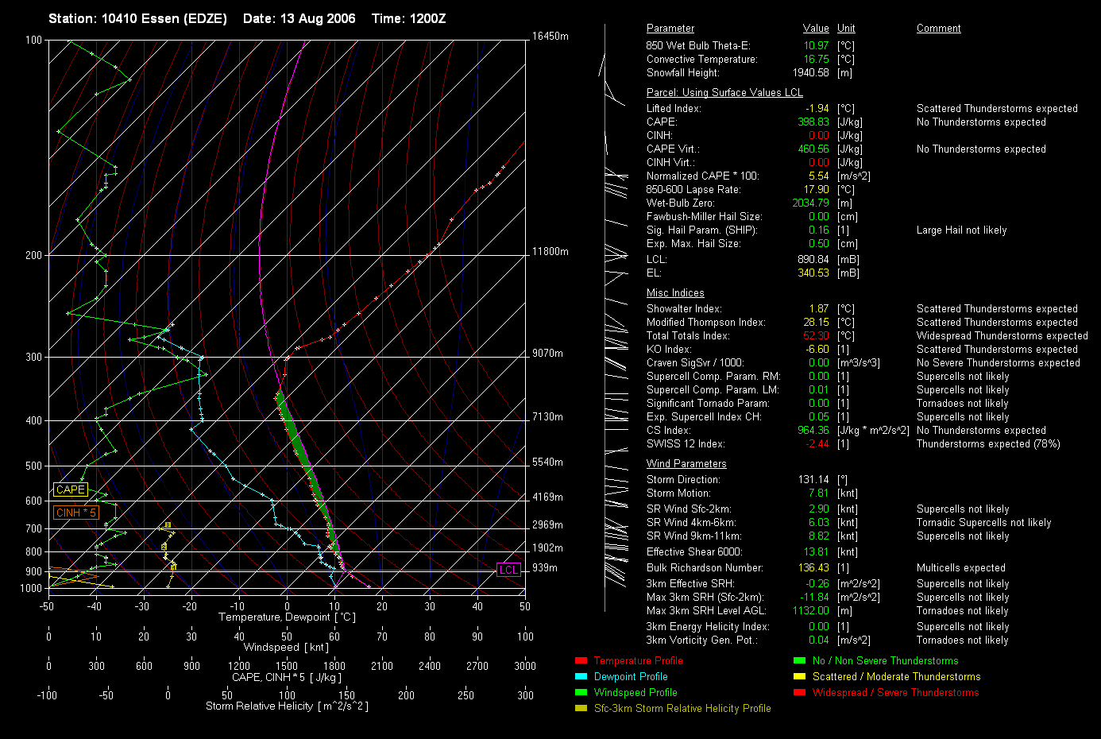Click the red Temperature Profile legend swatch
Image resolution: width=1101 pixels, height=739 pixels.
click(x=581, y=661)
